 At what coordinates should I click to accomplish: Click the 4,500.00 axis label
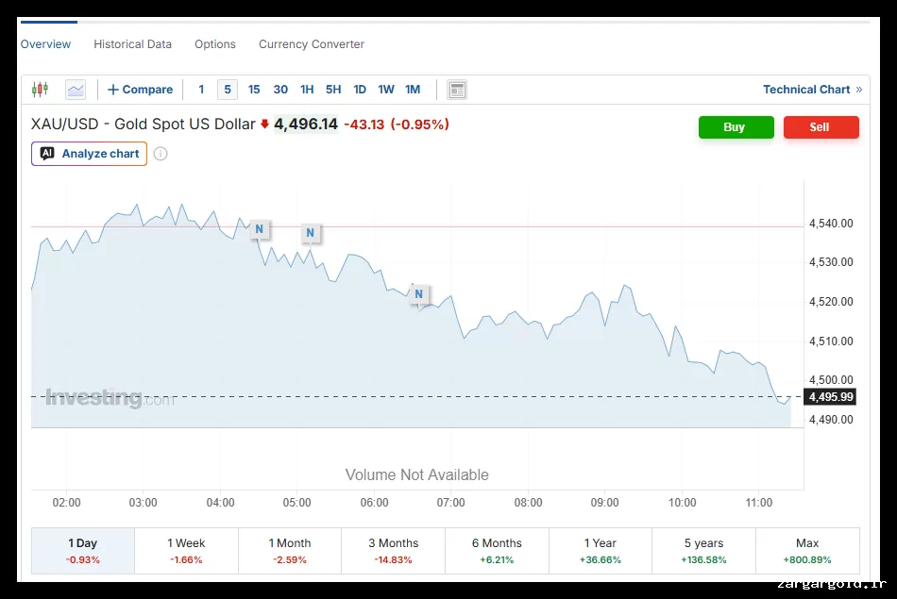point(831,380)
